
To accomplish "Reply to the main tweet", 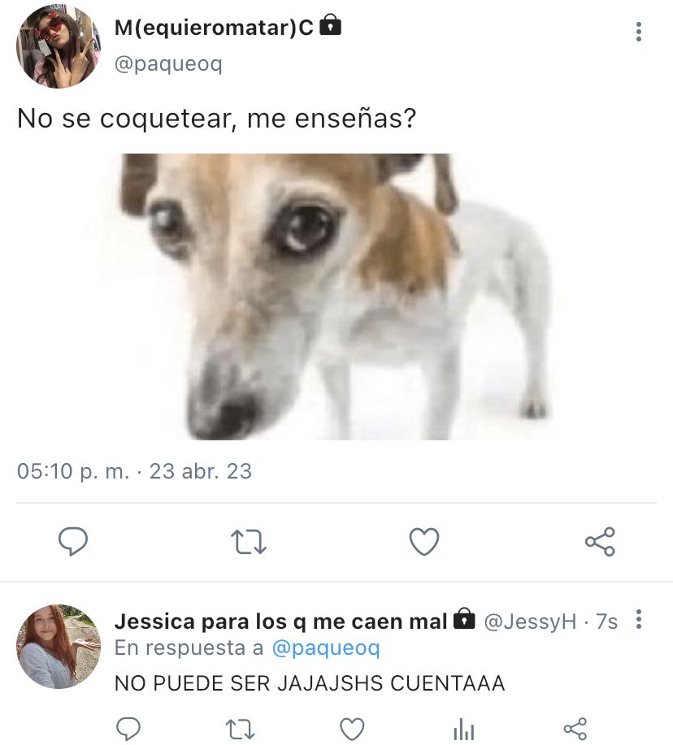I will pos(72,541).
